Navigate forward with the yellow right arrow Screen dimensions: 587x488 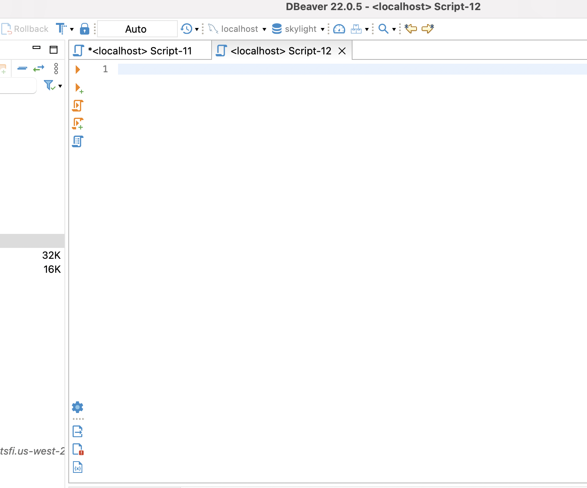point(427,29)
